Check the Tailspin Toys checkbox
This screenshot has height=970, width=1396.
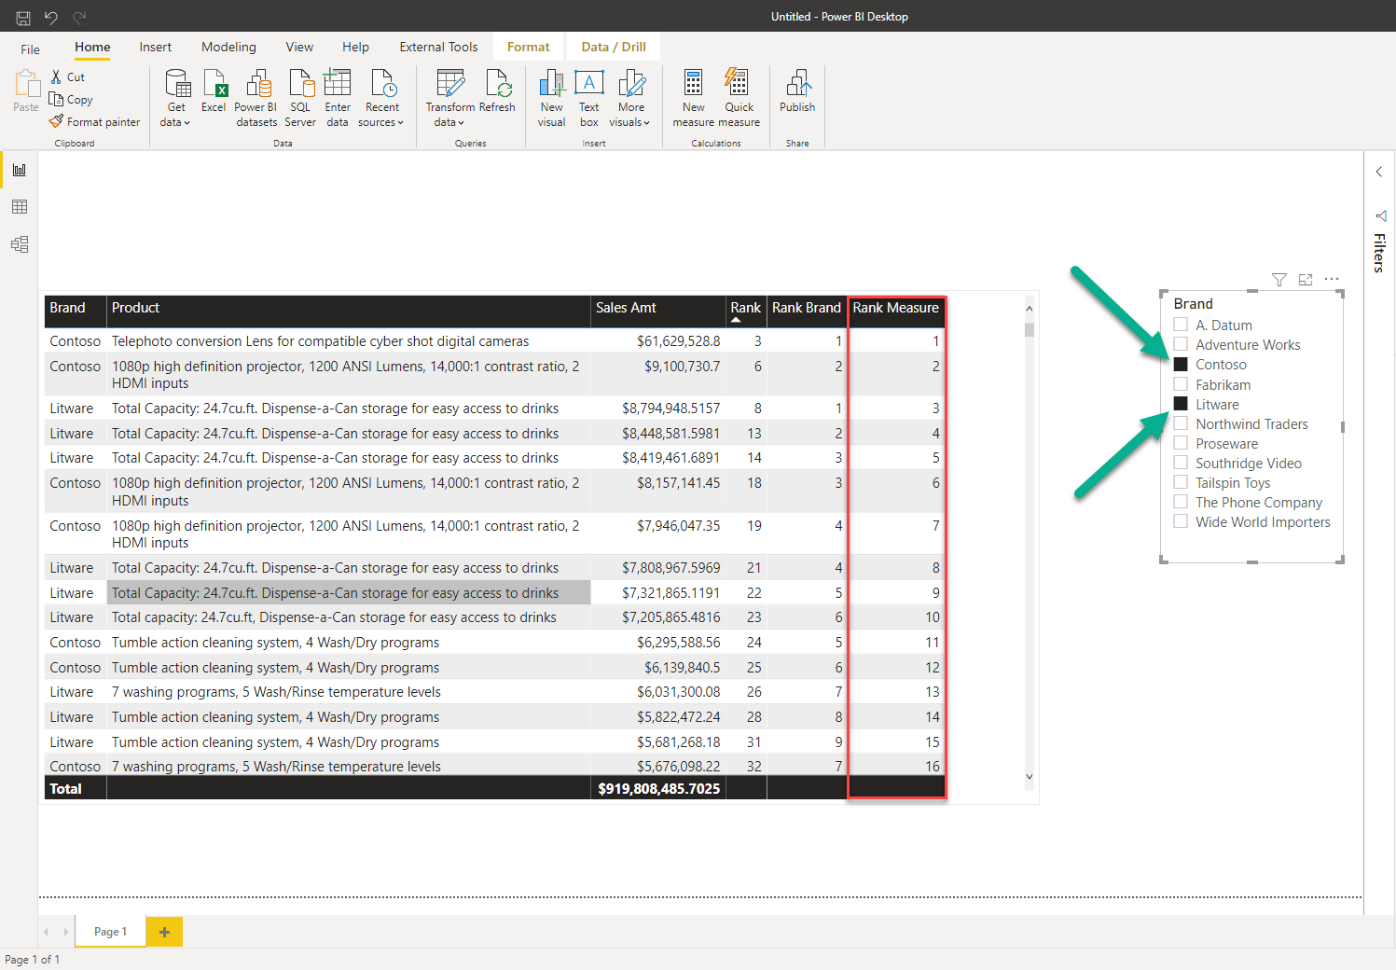coord(1181,482)
